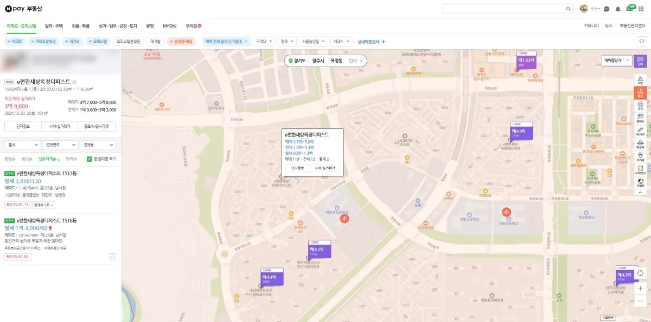
Task: Click the search magnifier icon
Action: [569, 9]
